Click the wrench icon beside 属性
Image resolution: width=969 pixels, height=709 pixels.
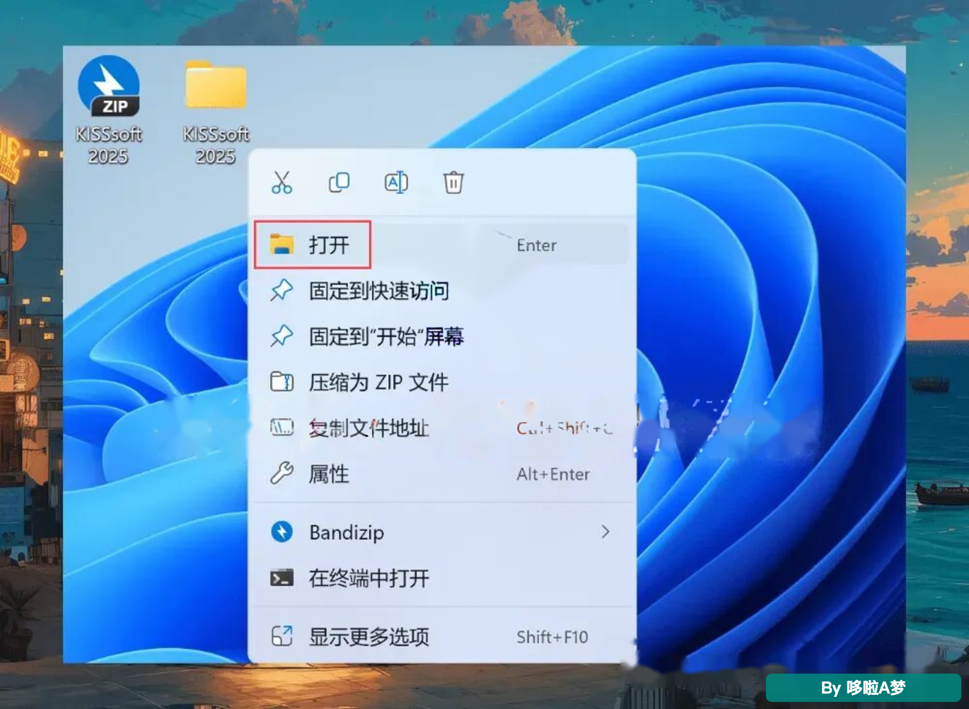click(x=282, y=473)
